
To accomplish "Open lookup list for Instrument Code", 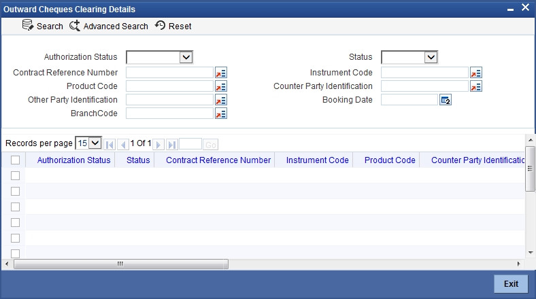I will click(x=476, y=73).
